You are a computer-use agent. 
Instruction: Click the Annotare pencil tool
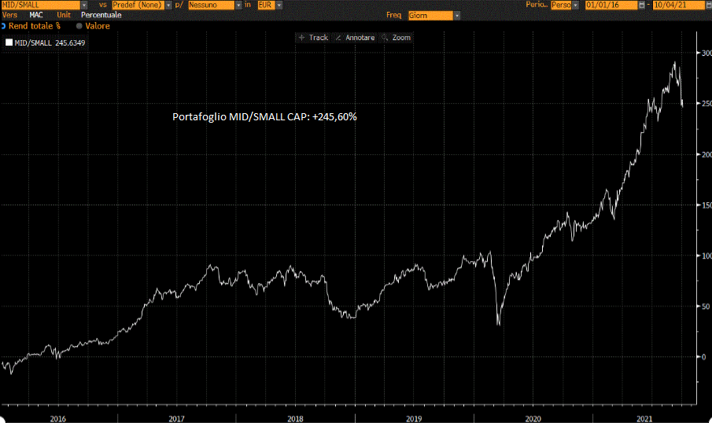(355, 38)
